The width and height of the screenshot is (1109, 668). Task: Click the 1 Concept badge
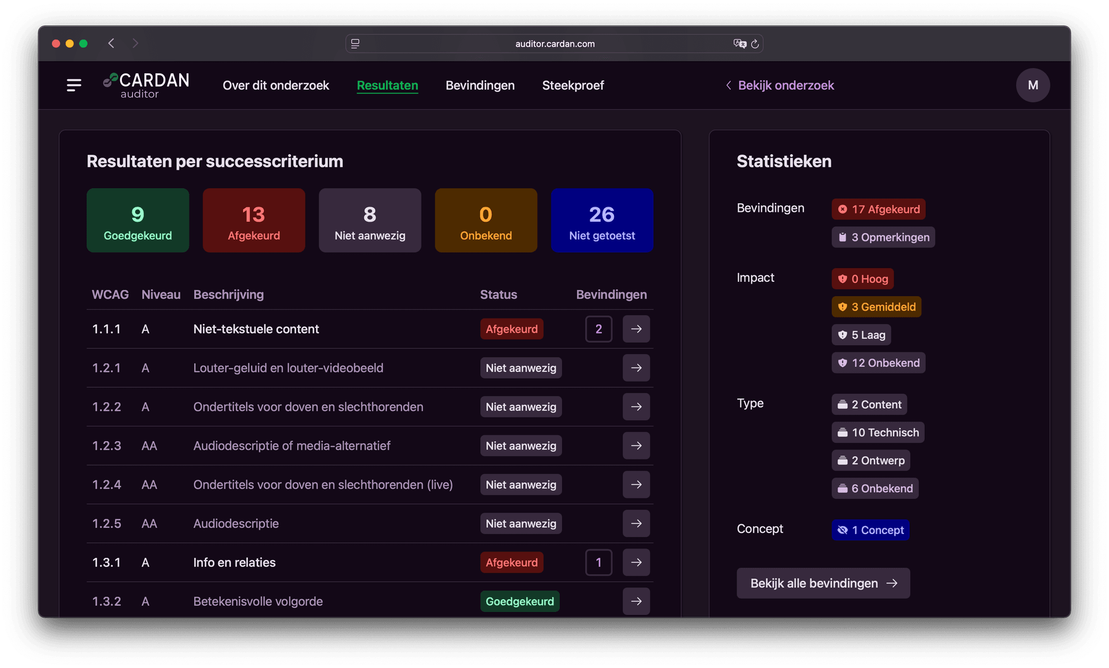(870, 530)
